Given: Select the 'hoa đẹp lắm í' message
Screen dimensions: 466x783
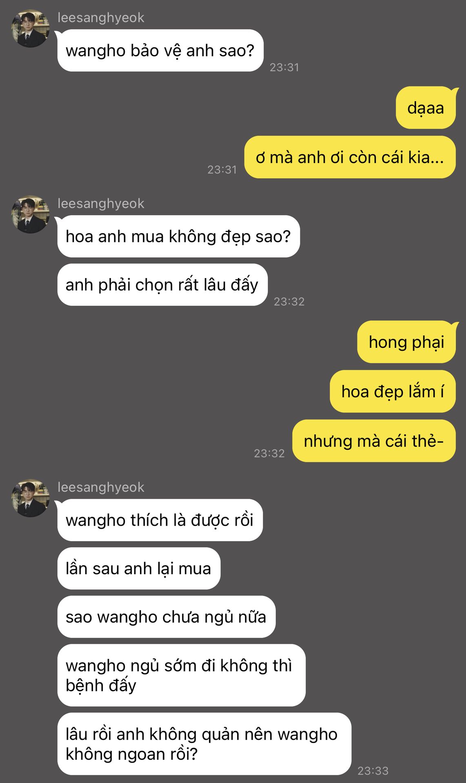Looking at the screenshot, I should tap(393, 391).
